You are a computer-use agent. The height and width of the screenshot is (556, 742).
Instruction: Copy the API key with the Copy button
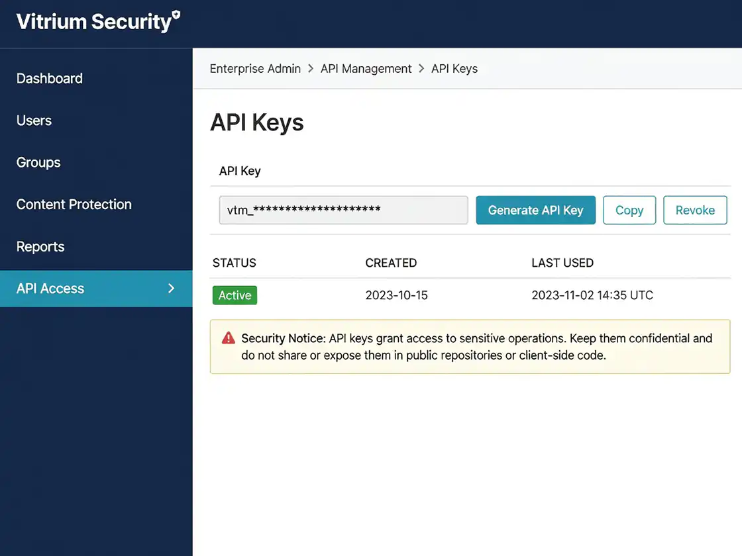coord(629,210)
